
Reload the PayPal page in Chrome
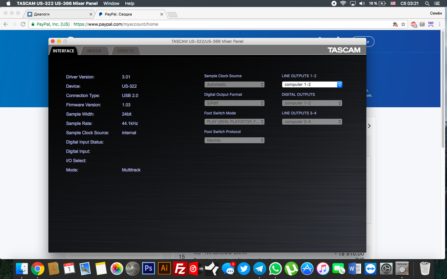(x=23, y=24)
